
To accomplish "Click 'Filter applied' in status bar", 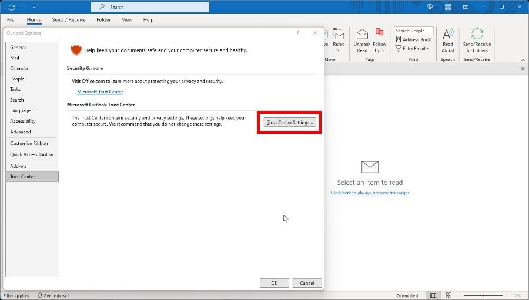I will 16,296.
